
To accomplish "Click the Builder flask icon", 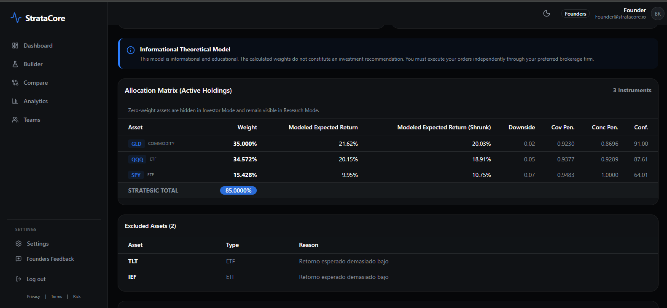I will 15,64.
